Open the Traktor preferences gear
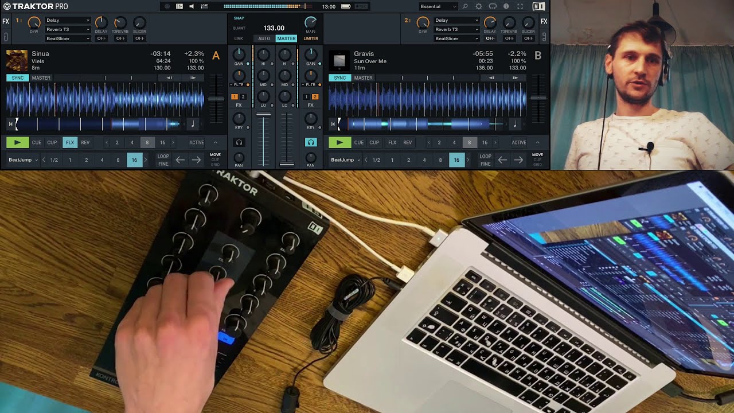 click(x=478, y=6)
